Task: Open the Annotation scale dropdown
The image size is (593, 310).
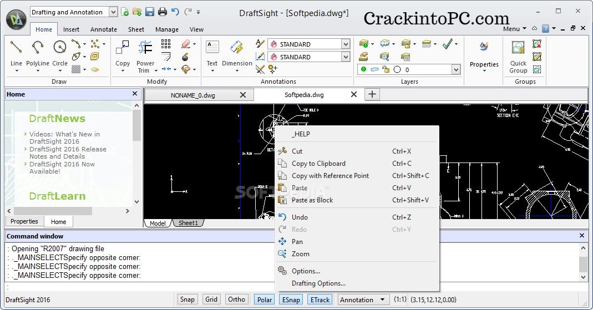Action: point(382,300)
